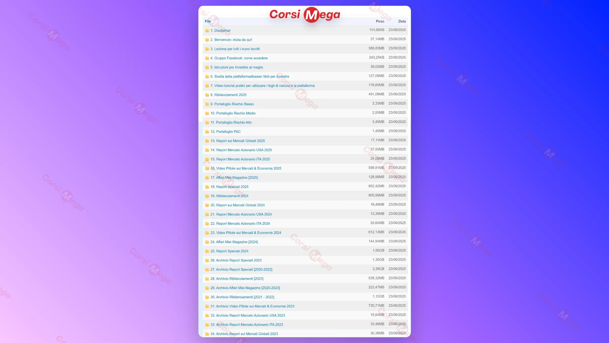This screenshot has width=609, height=343.
Task: Click folder icon beside 1. Disclaimer
Action: [207, 31]
